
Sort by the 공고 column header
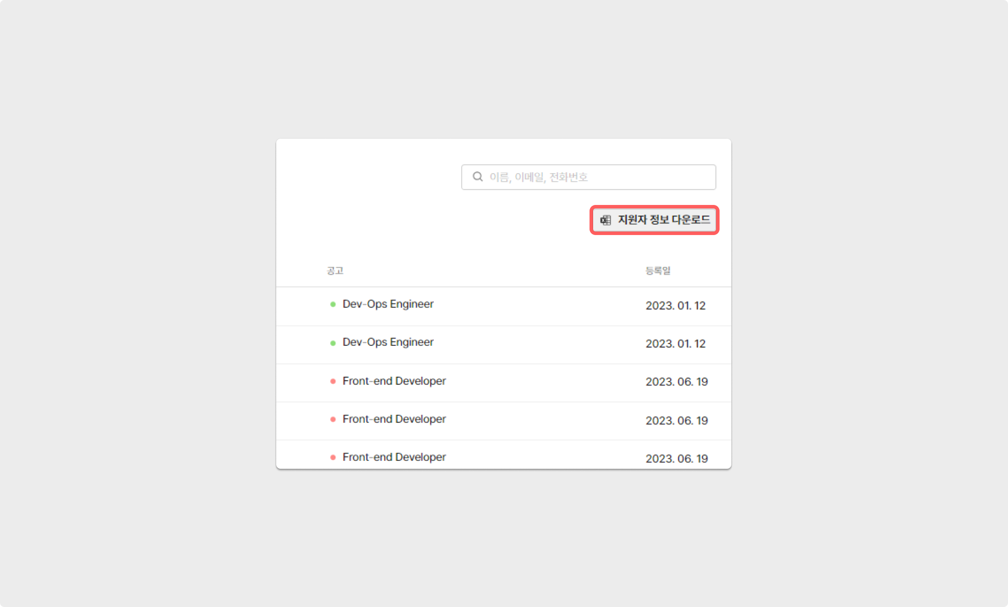click(335, 271)
